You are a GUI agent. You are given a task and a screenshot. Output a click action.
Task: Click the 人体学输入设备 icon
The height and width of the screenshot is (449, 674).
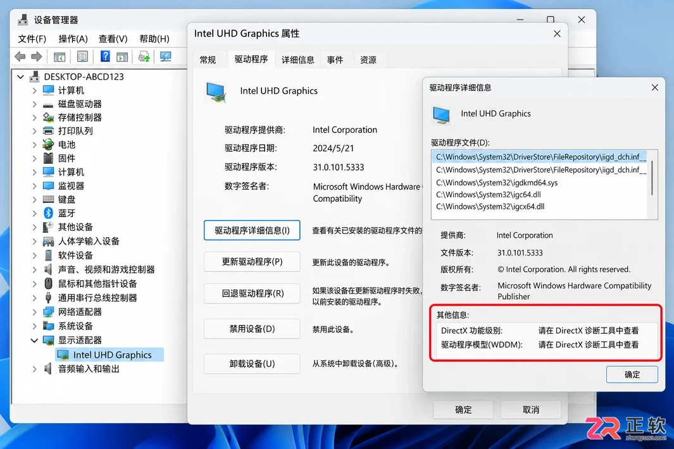point(48,242)
